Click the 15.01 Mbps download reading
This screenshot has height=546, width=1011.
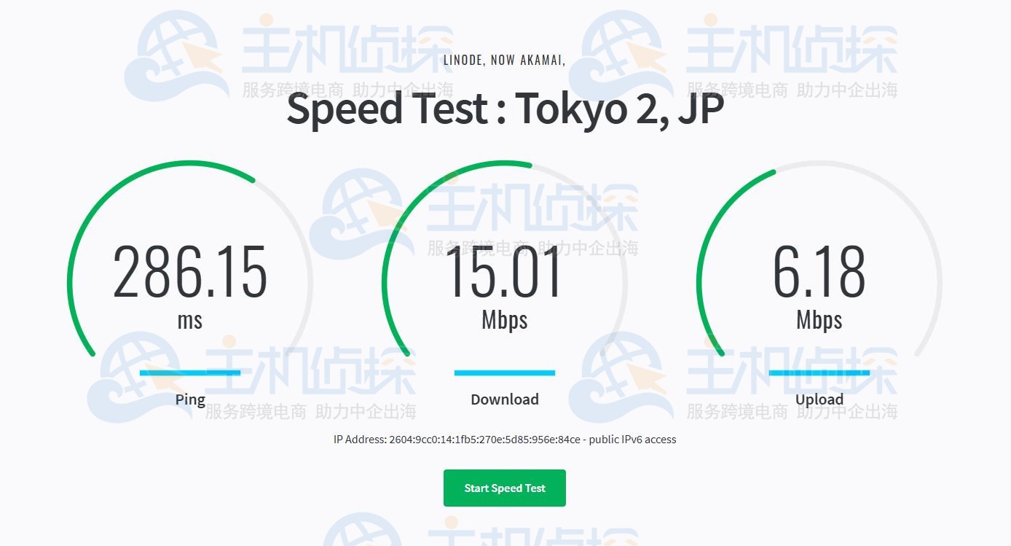pos(504,273)
